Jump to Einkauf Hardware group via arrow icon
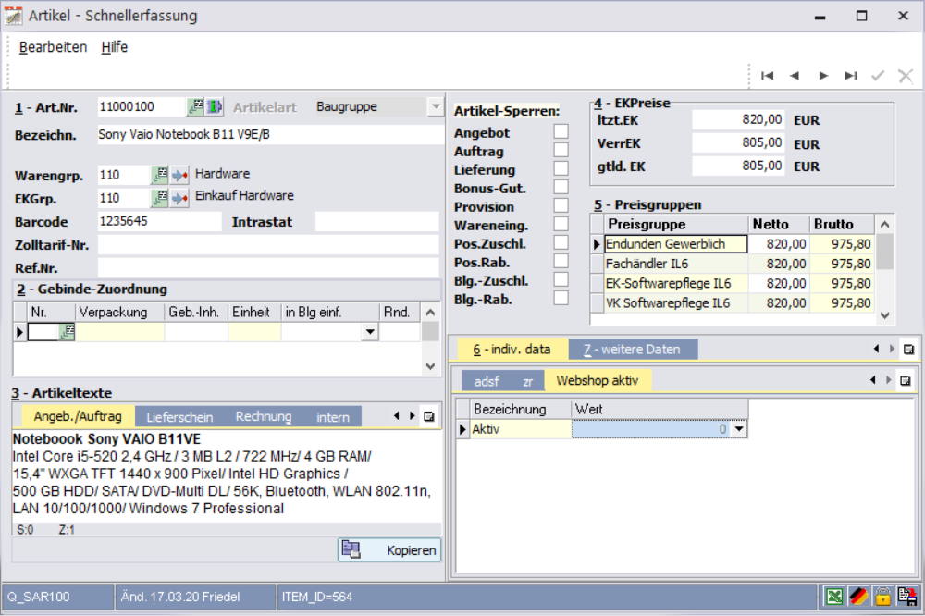Screen dimensions: 925x616 [x=179, y=198]
